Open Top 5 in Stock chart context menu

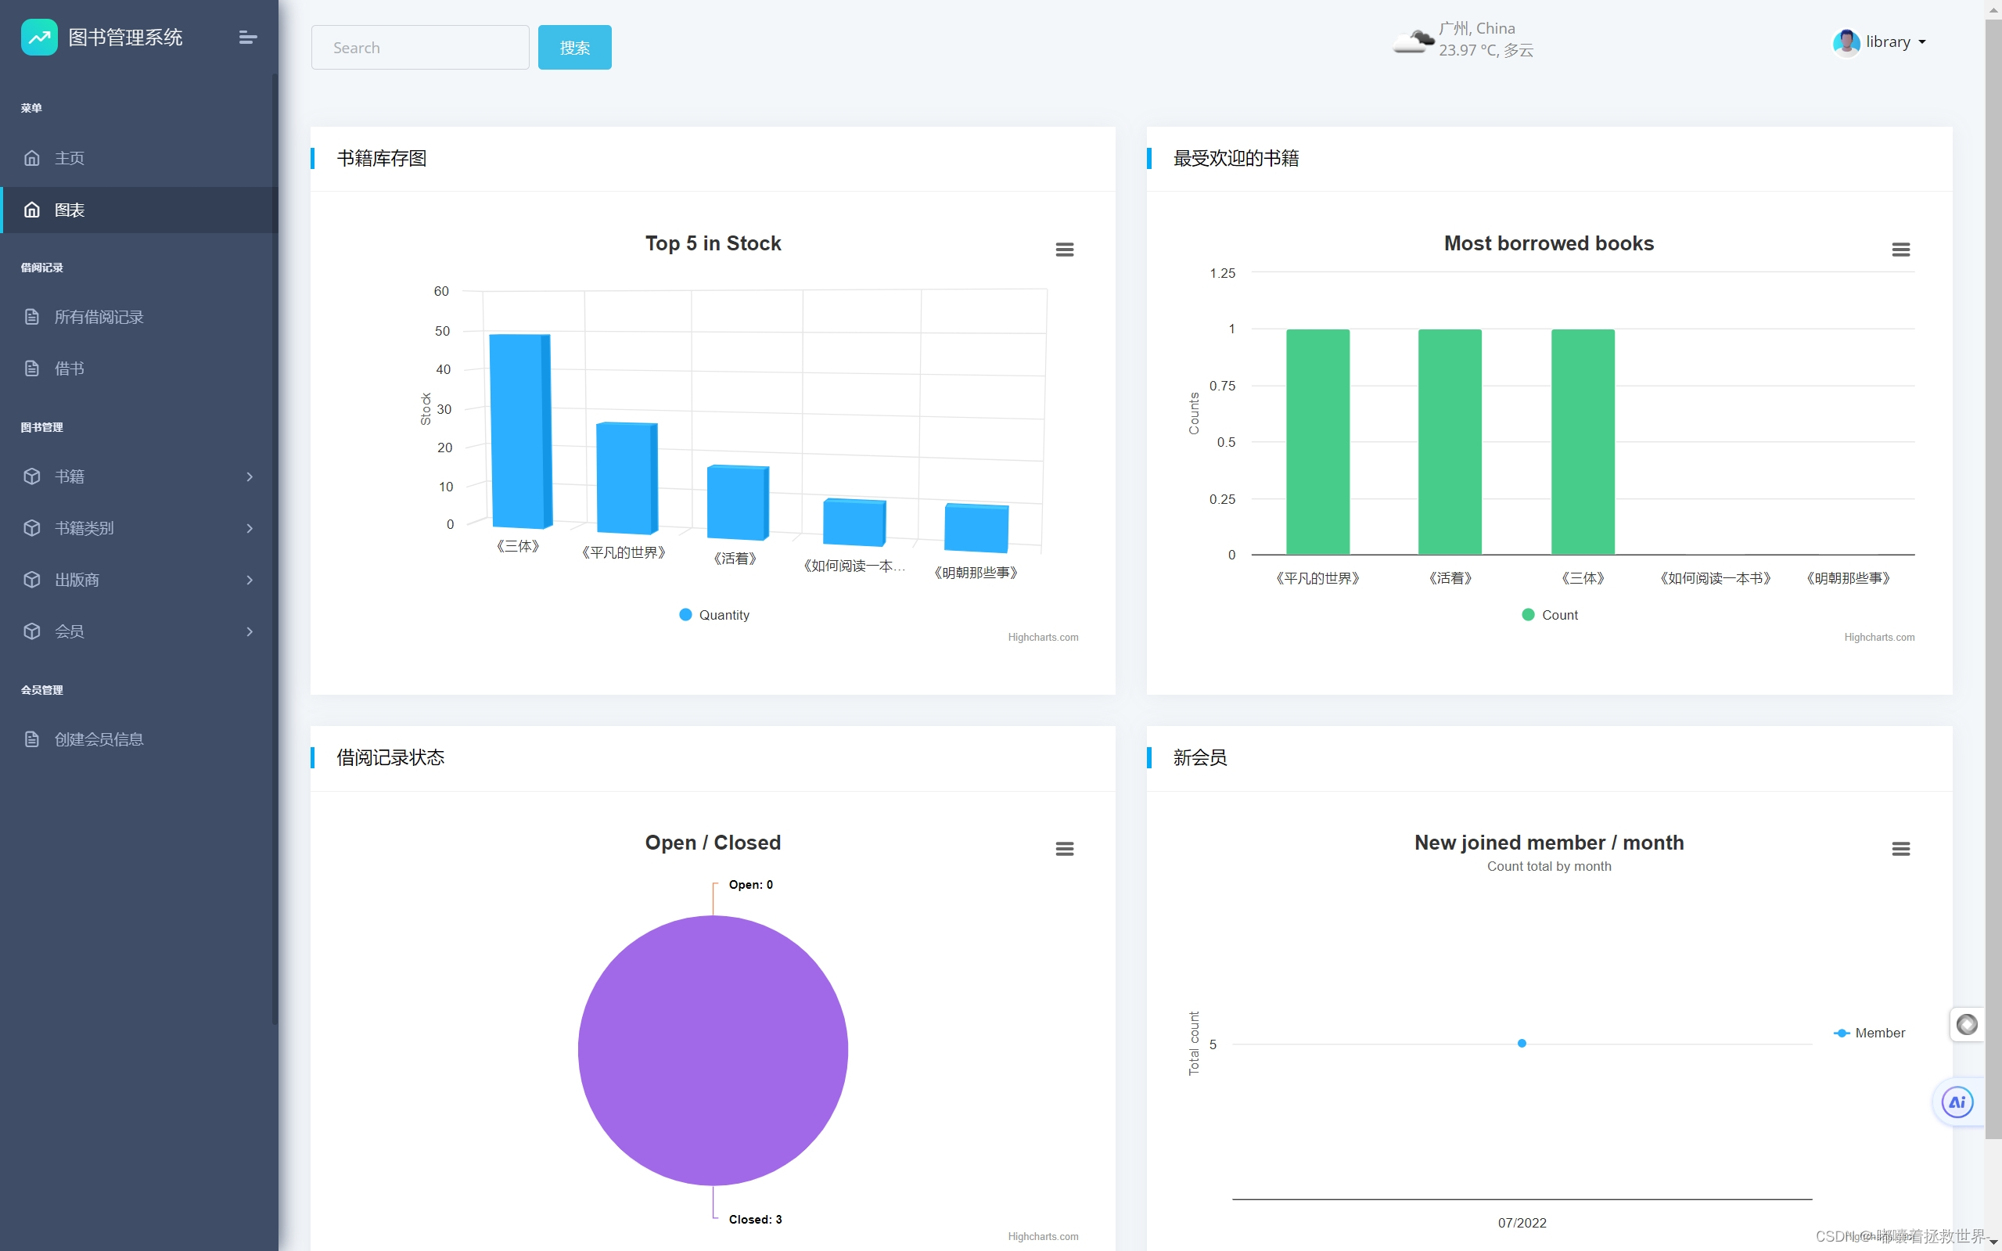(x=1065, y=249)
